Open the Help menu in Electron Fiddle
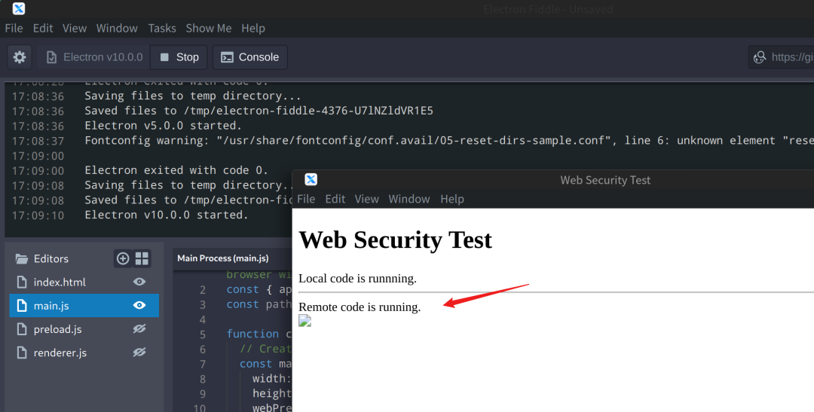 click(253, 28)
